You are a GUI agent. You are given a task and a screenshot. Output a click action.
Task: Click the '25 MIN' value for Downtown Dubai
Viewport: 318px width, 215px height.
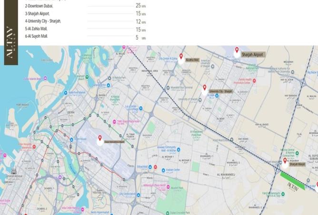(x=141, y=6)
